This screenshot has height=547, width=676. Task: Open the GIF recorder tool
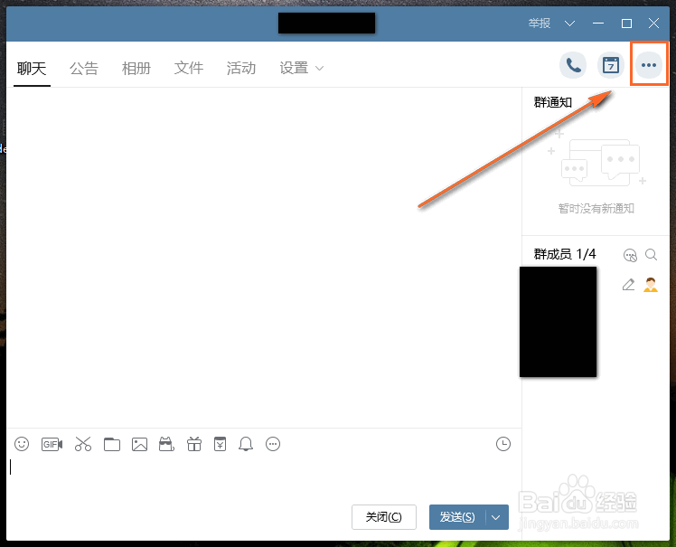[52, 444]
